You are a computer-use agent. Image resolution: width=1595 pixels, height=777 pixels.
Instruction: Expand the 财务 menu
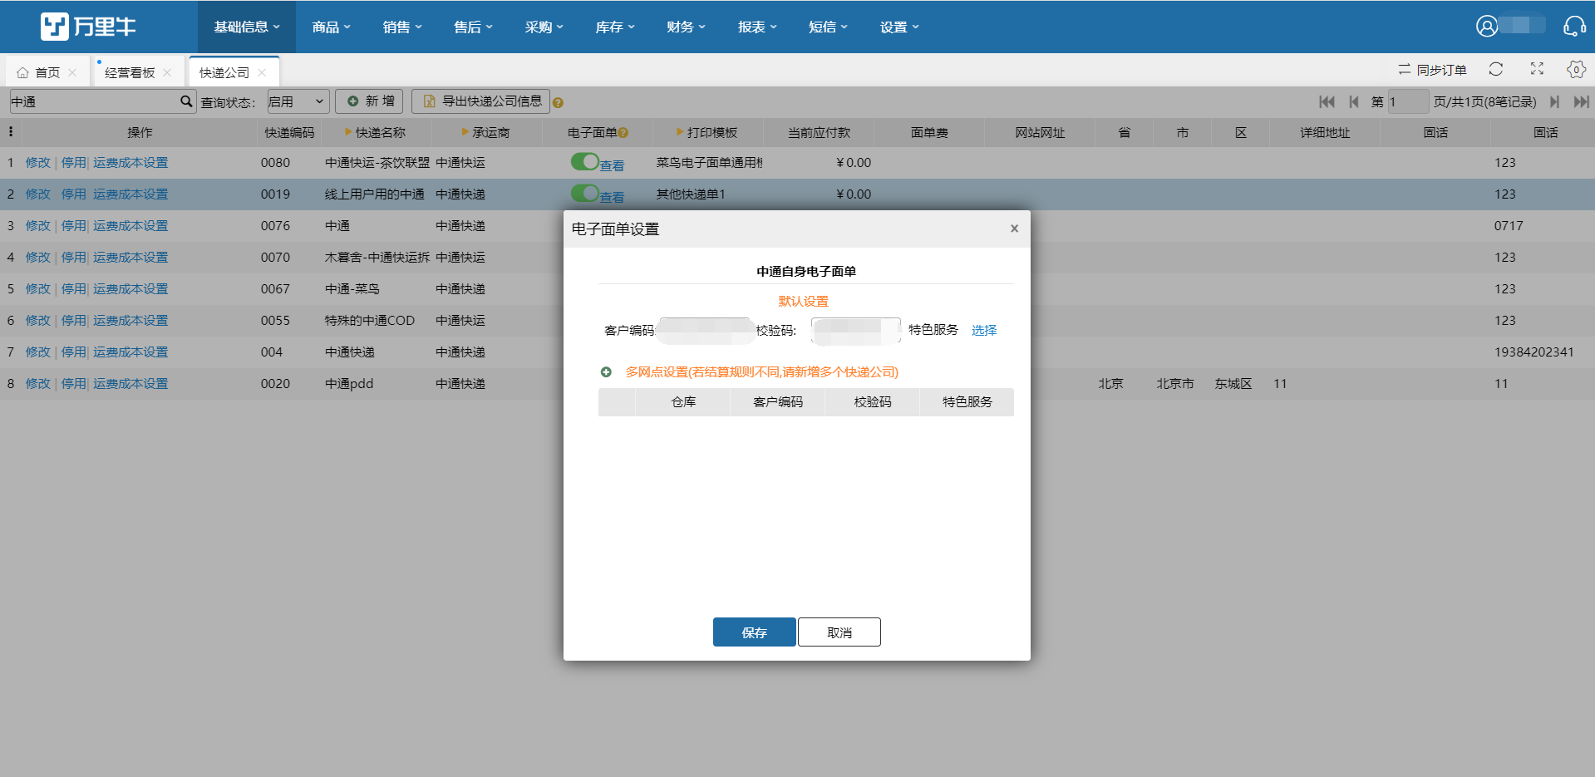click(686, 27)
